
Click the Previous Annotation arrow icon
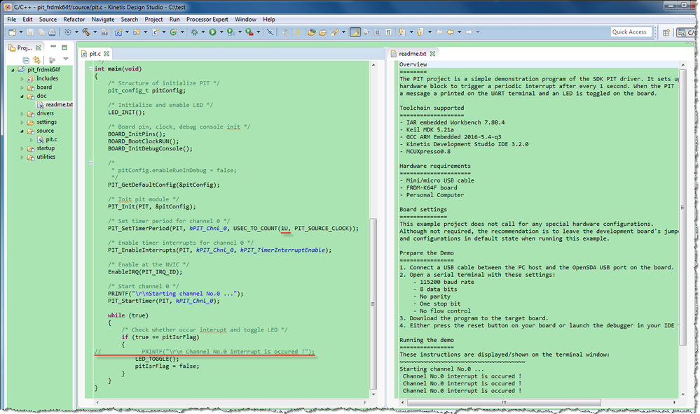click(x=420, y=32)
